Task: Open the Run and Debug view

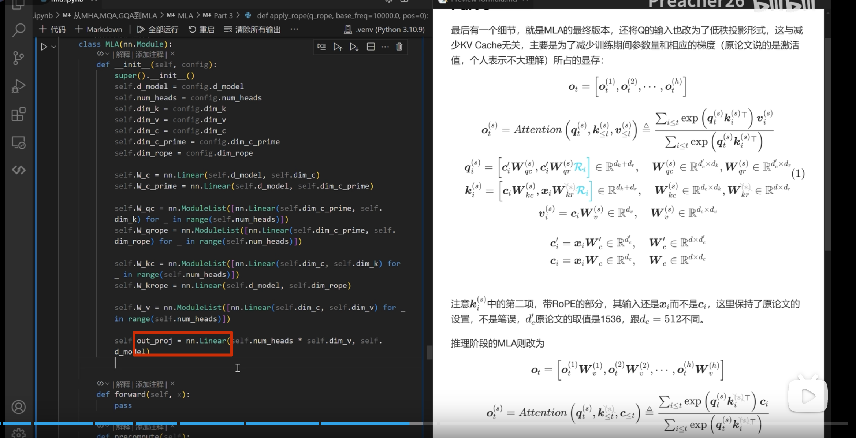Action: [x=18, y=86]
